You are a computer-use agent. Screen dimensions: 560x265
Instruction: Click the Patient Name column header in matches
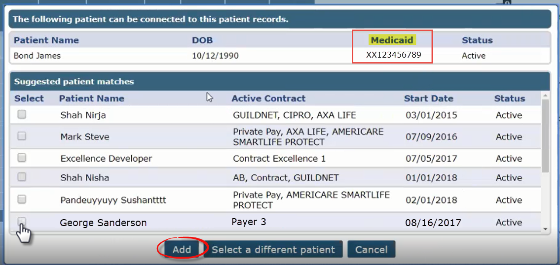(x=92, y=99)
